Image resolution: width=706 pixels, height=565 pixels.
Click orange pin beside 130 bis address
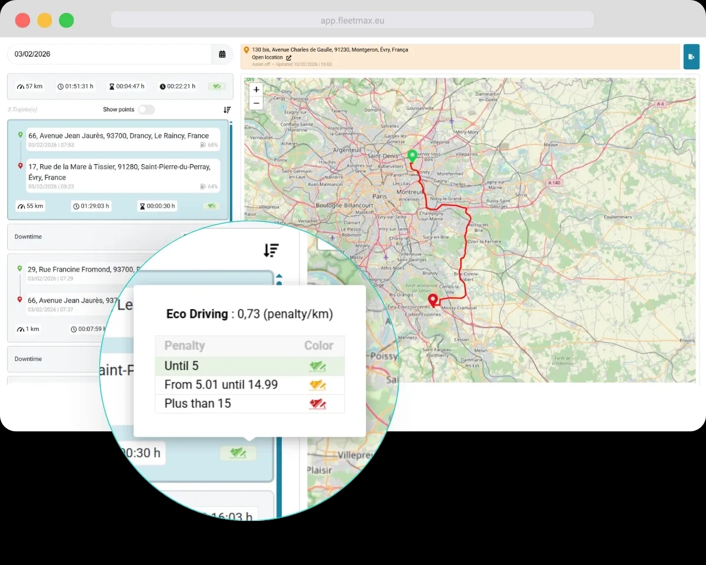(x=246, y=51)
